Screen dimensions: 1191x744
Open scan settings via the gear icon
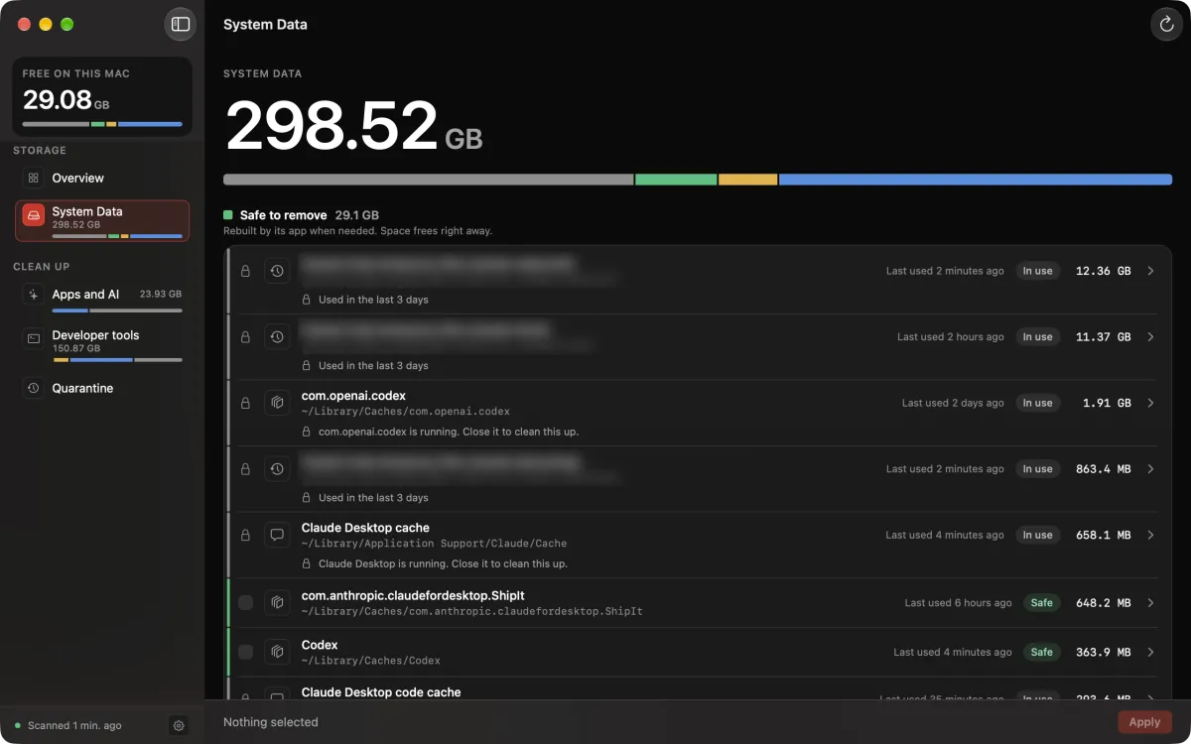click(x=179, y=725)
